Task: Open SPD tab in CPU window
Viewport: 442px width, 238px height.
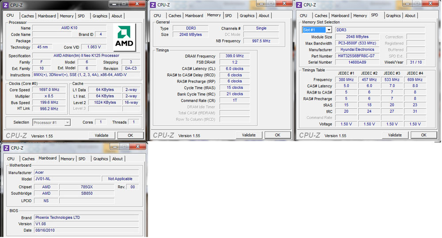Action: click(x=81, y=16)
